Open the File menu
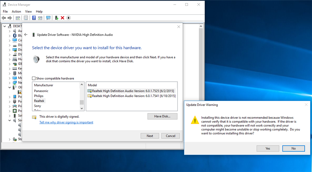 point(5,12)
